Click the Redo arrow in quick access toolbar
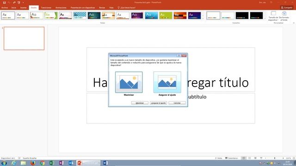This screenshot has width=296, height=166. (x=14, y=3)
